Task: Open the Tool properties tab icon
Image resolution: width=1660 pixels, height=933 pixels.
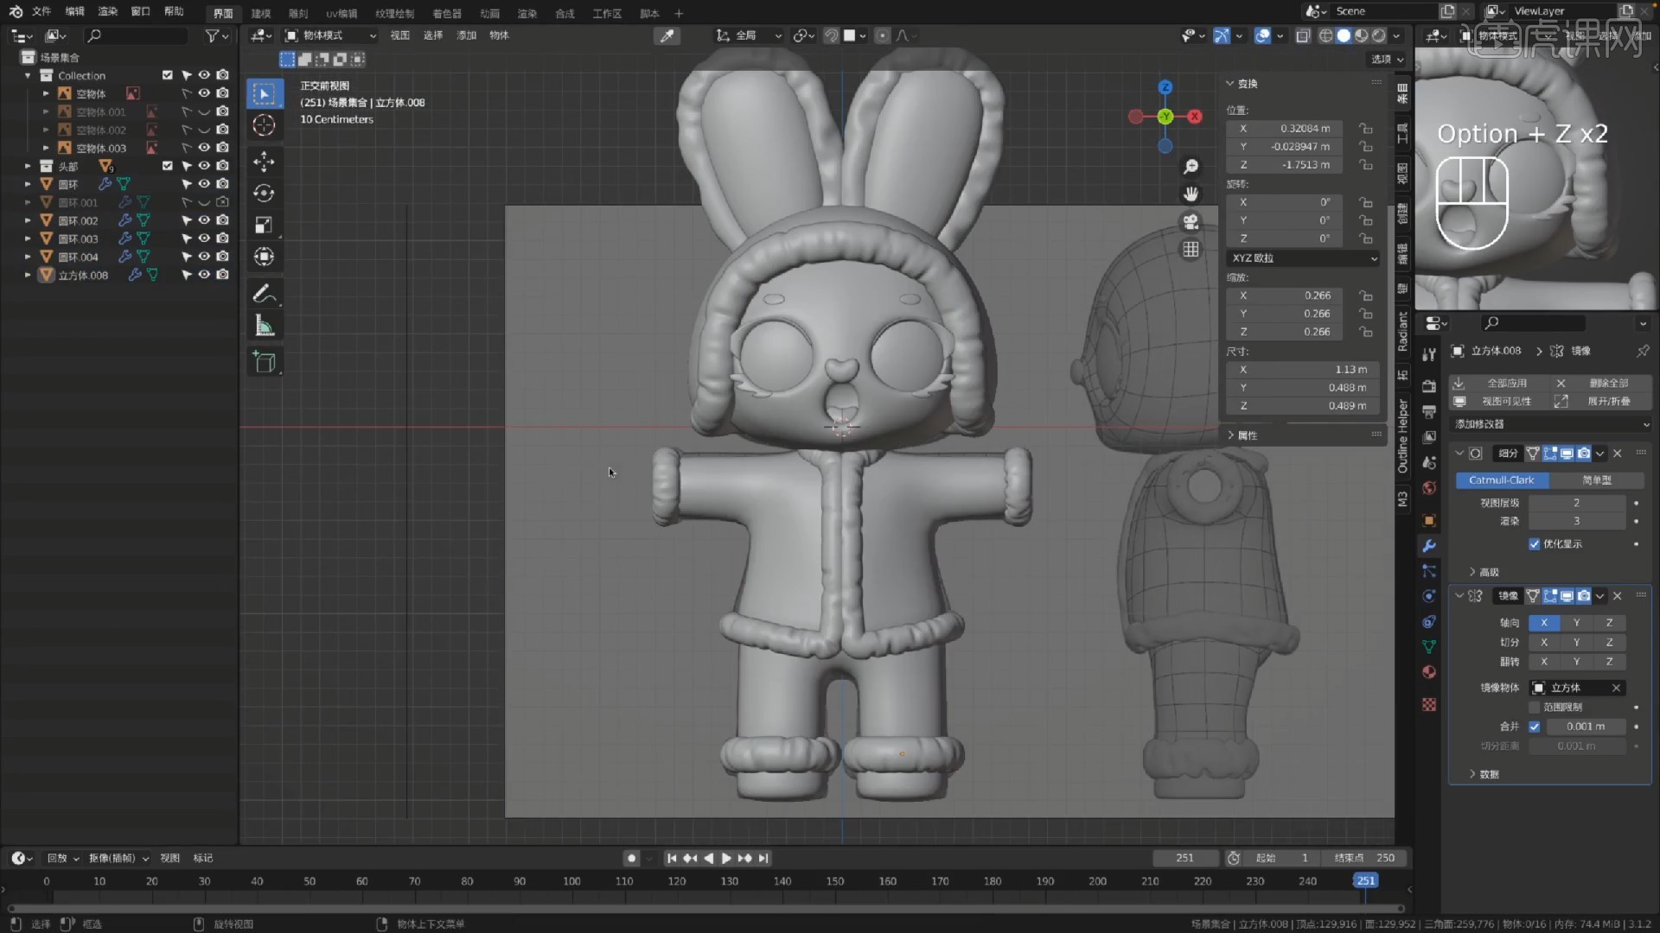Action: [1429, 353]
